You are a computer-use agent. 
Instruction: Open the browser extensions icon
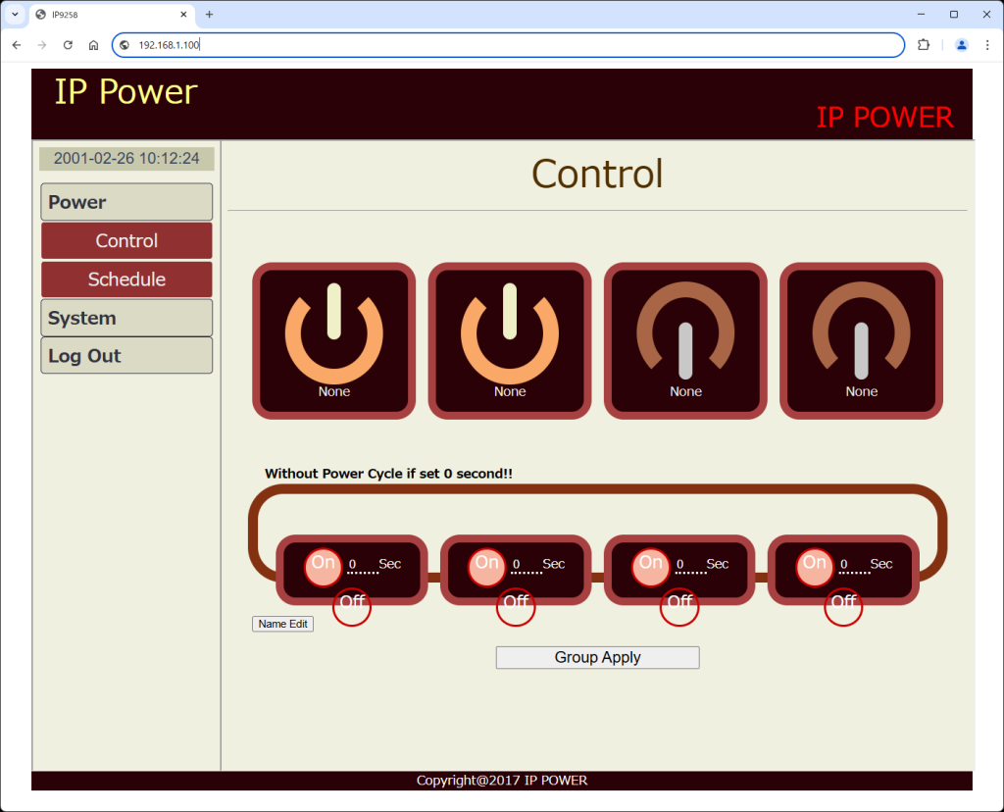click(x=923, y=45)
